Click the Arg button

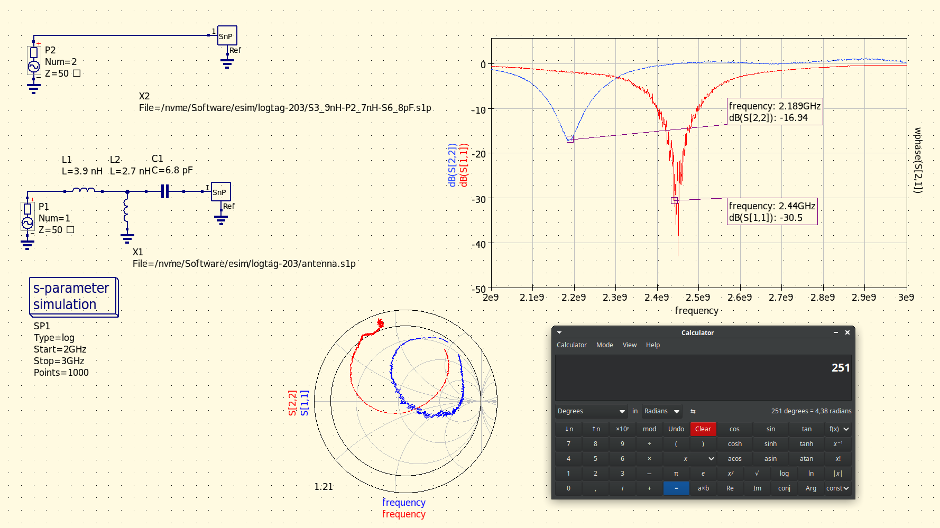(811, 488)
